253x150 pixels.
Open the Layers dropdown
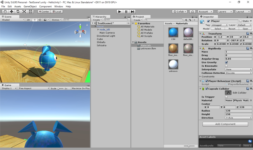[x=225, y=12]
